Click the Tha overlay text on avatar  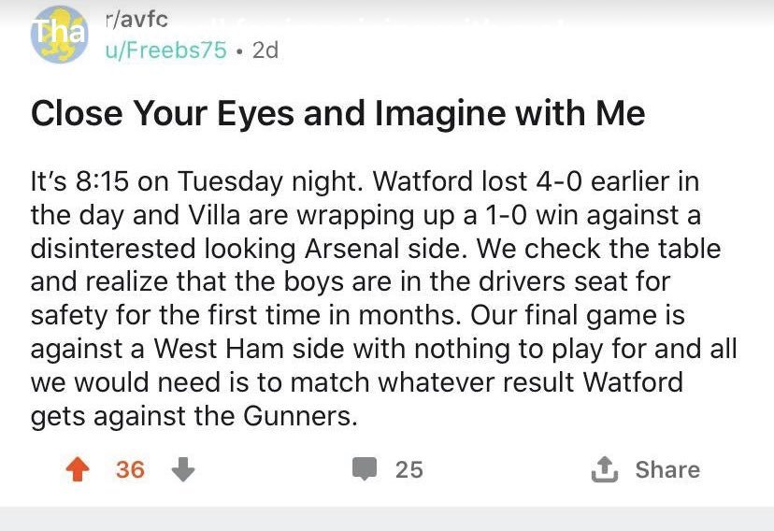[x=58, y=32]
